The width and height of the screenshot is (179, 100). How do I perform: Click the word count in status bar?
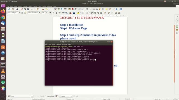coord(38,99)
